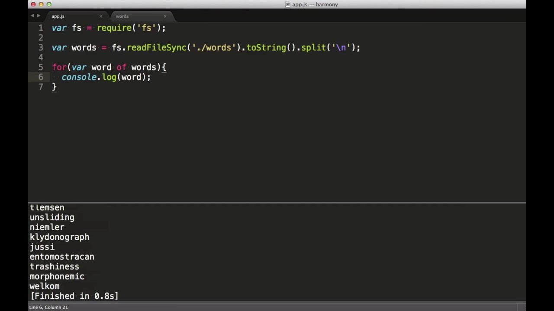This screenshot has height=311, width=554.
Task: Click the 'for' keyword on line 5
Action: (x=59, y=67)
